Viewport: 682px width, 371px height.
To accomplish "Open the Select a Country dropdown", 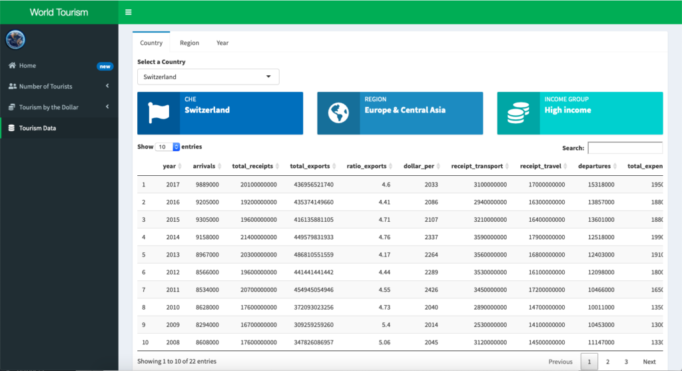I will (x=208, y=77).
